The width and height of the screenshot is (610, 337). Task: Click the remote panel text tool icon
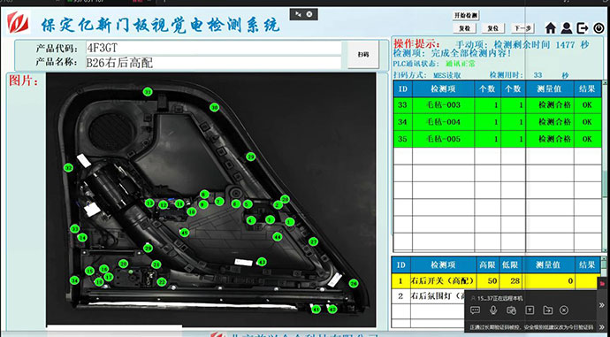click(530, 310)
